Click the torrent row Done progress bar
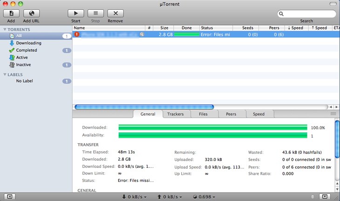340x201 pixels. tap(187, 35)
